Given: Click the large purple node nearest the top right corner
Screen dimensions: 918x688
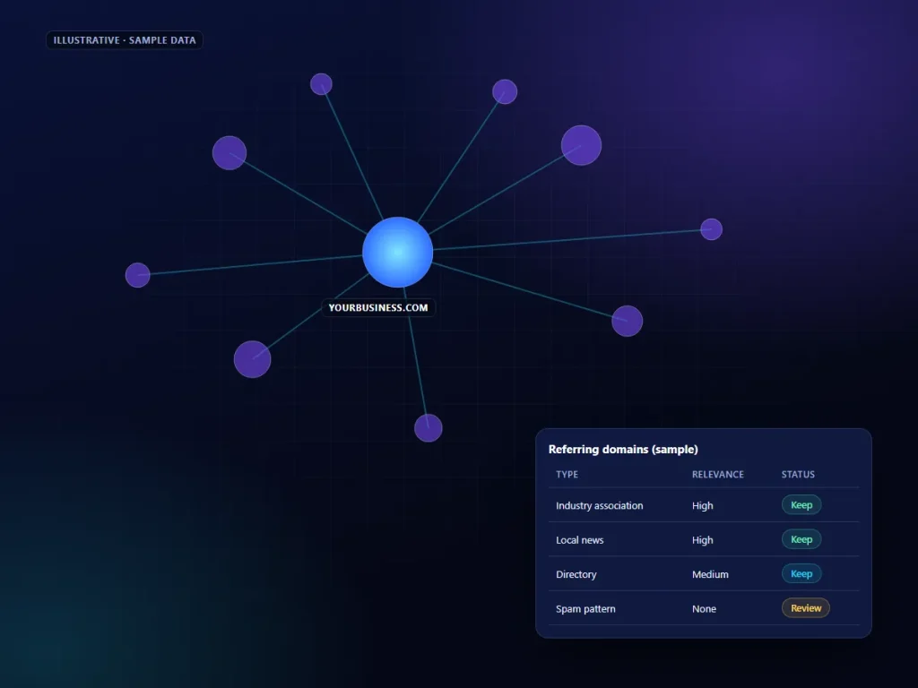Looking at the screenshot, I should (x=581, y=145).
